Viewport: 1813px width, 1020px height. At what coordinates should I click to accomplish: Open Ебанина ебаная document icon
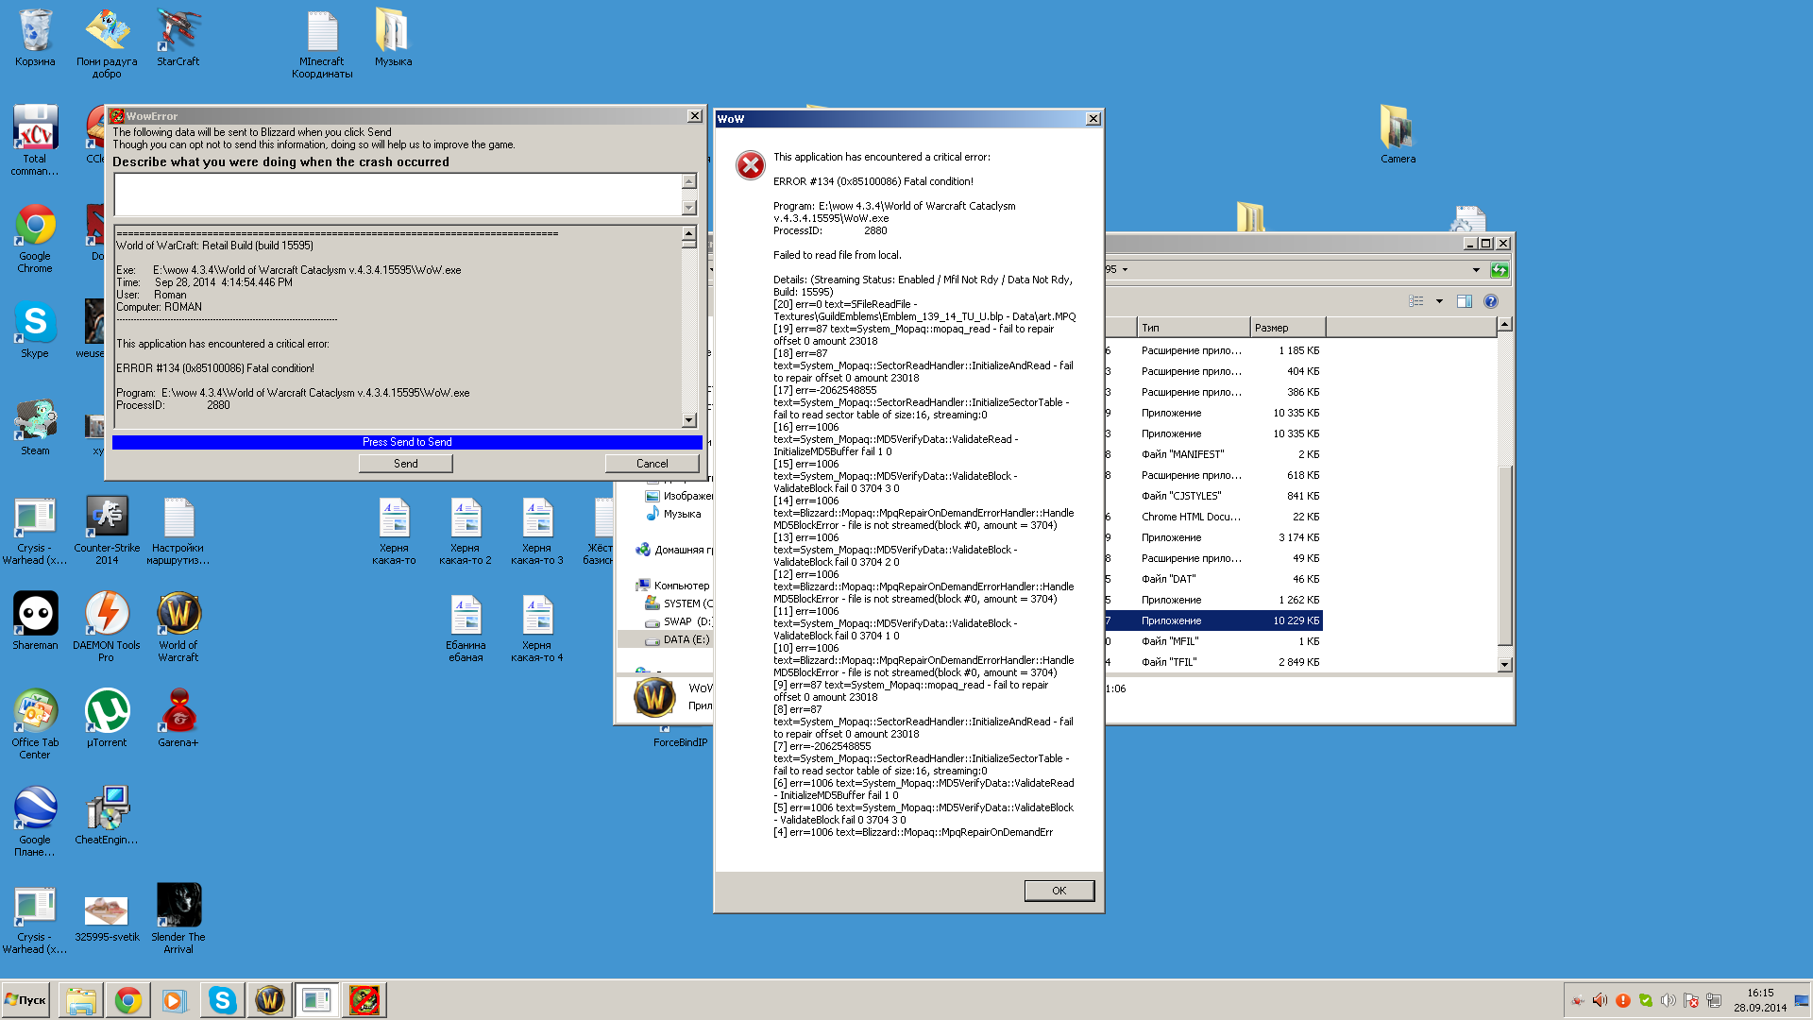pos(466,627)
